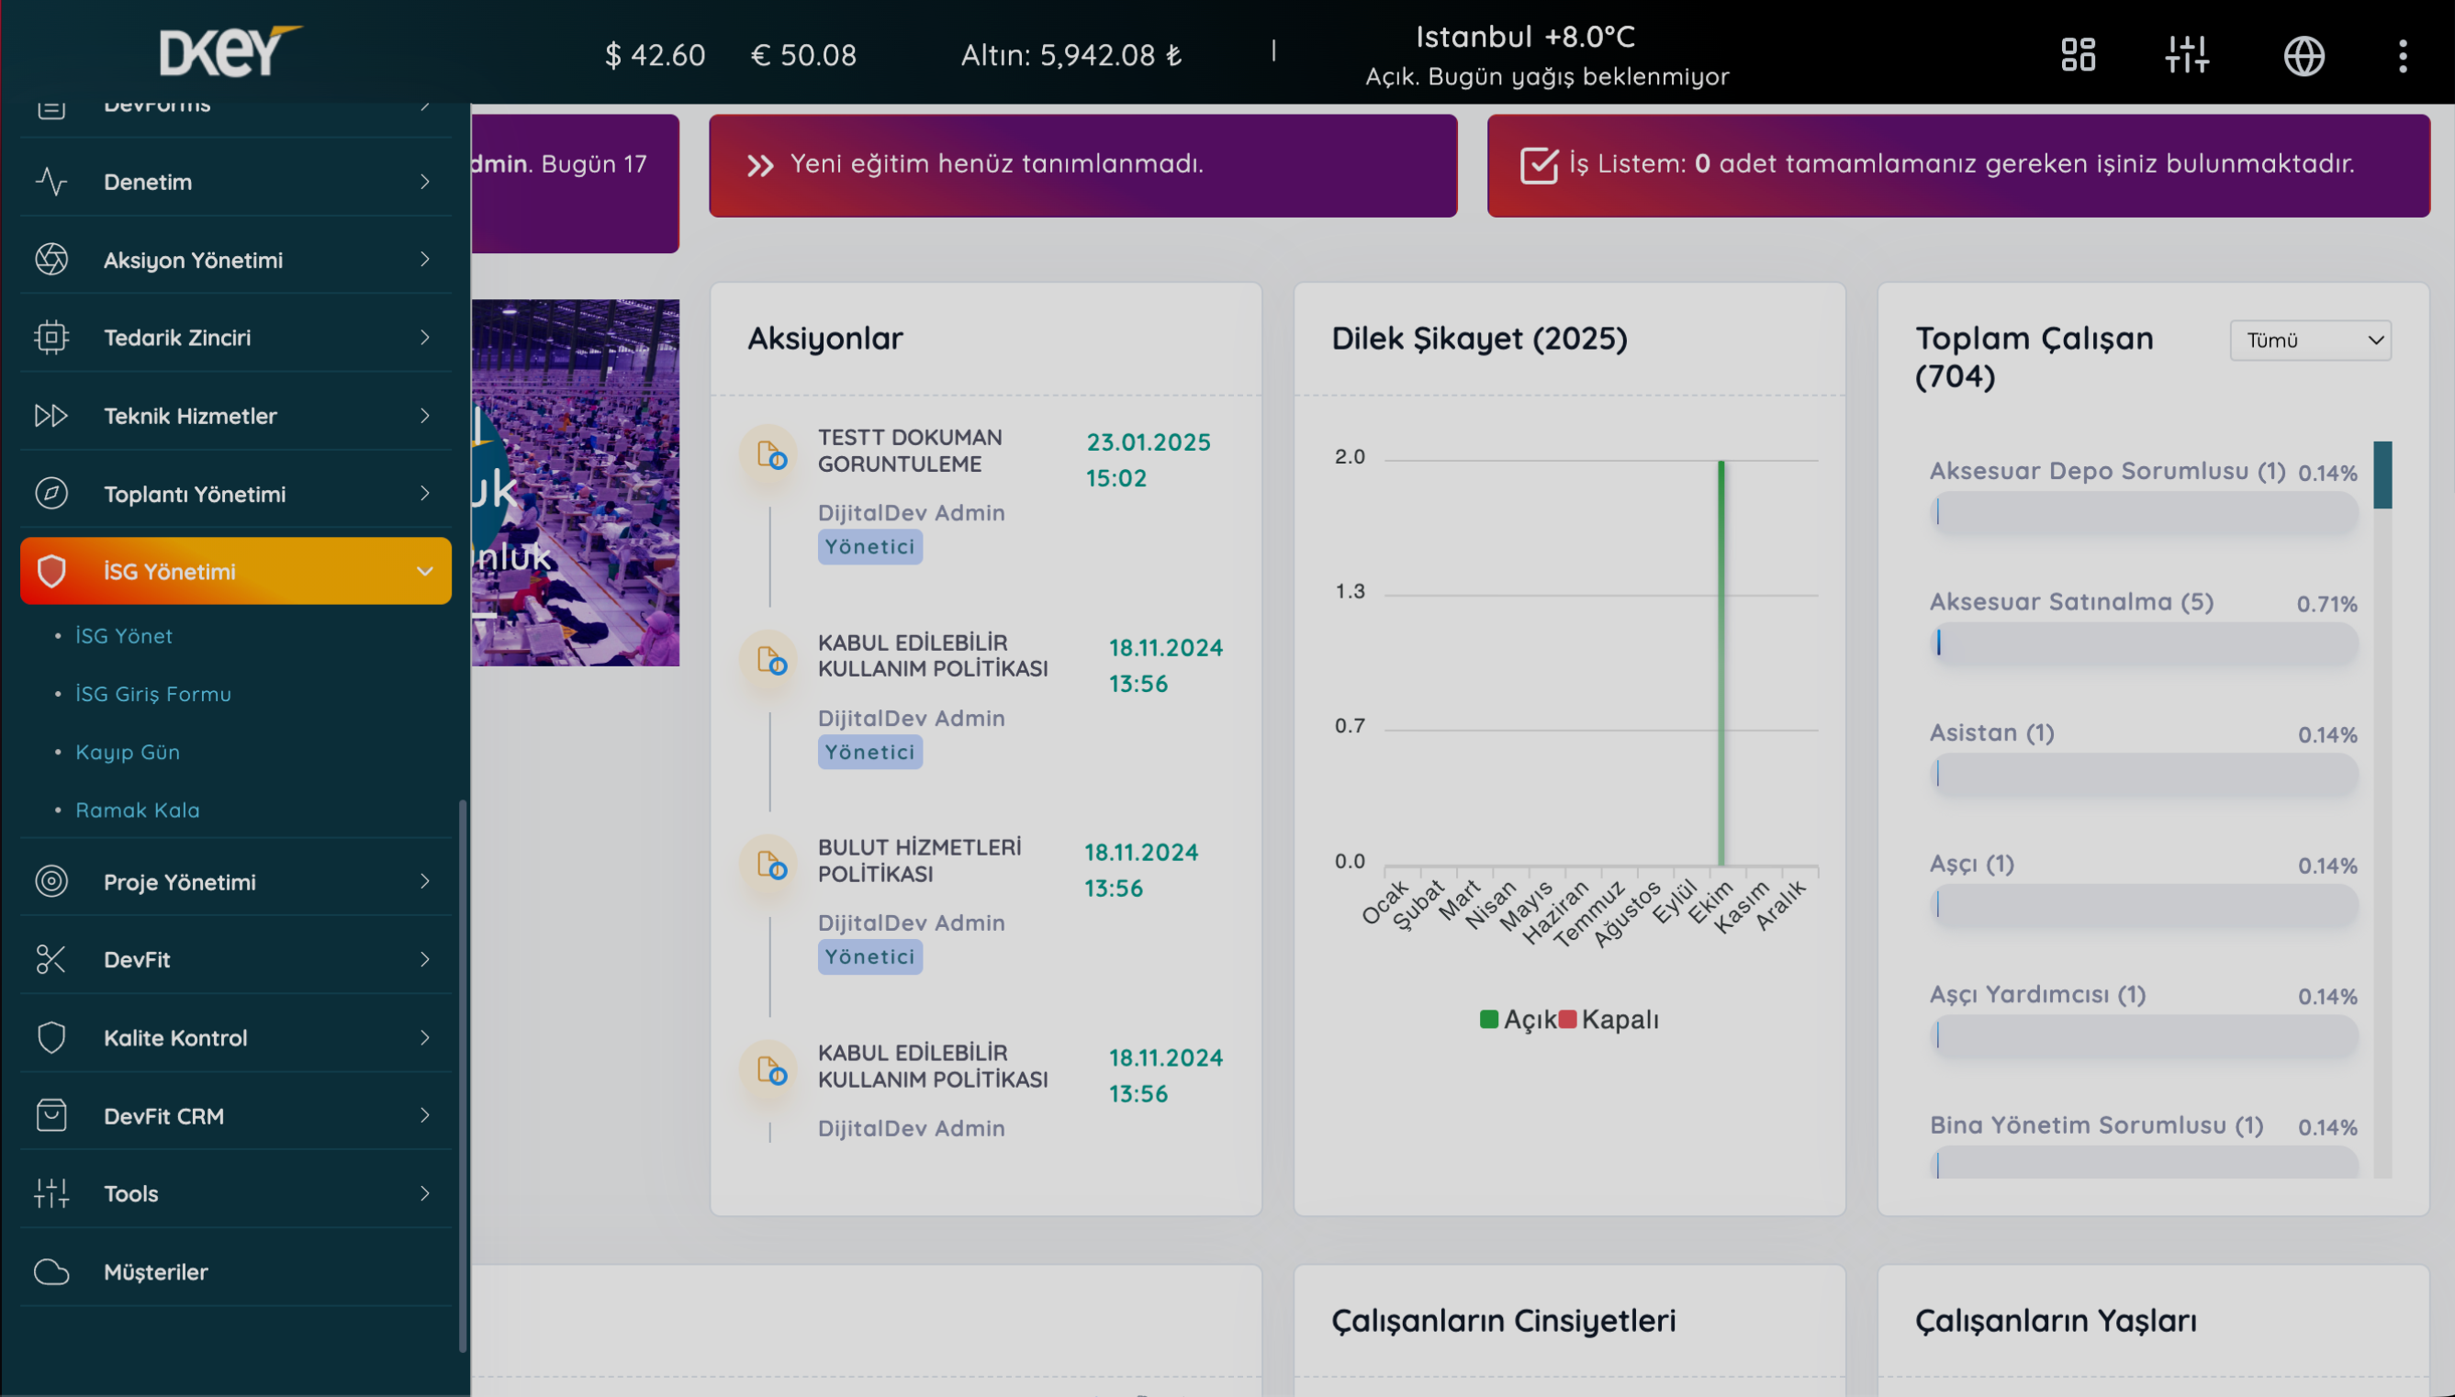Screen dimensions: 2455x1397
Task: Open the Ramak Kala submenu item
Action: pos(137,810)
